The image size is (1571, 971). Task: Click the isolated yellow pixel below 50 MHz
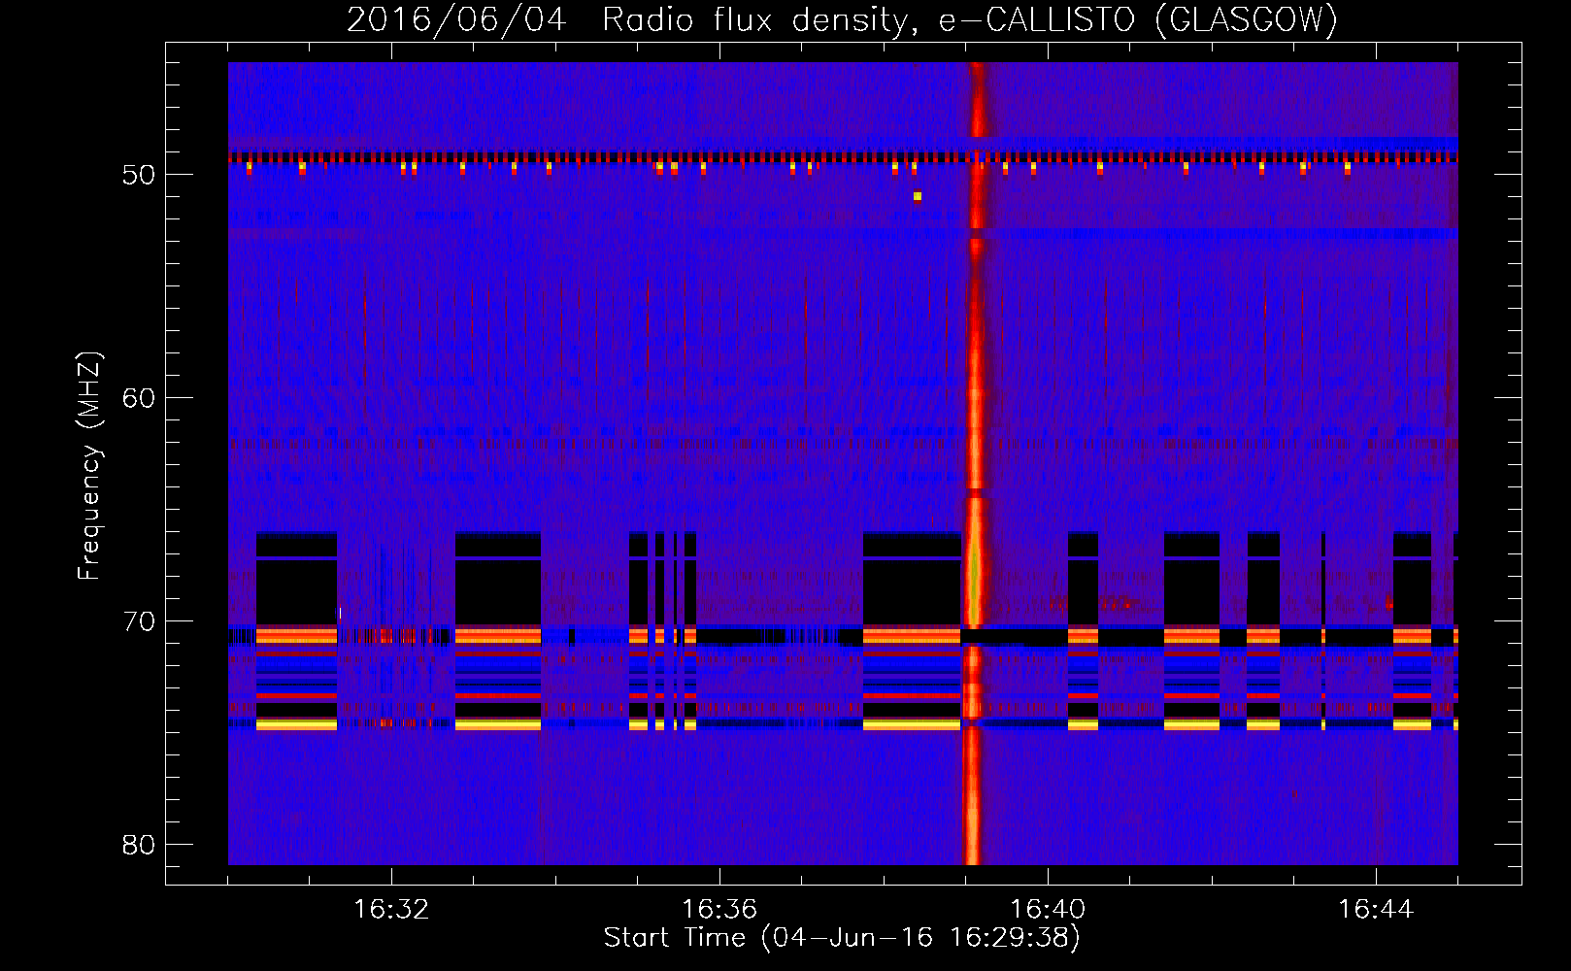pos(918,196)
